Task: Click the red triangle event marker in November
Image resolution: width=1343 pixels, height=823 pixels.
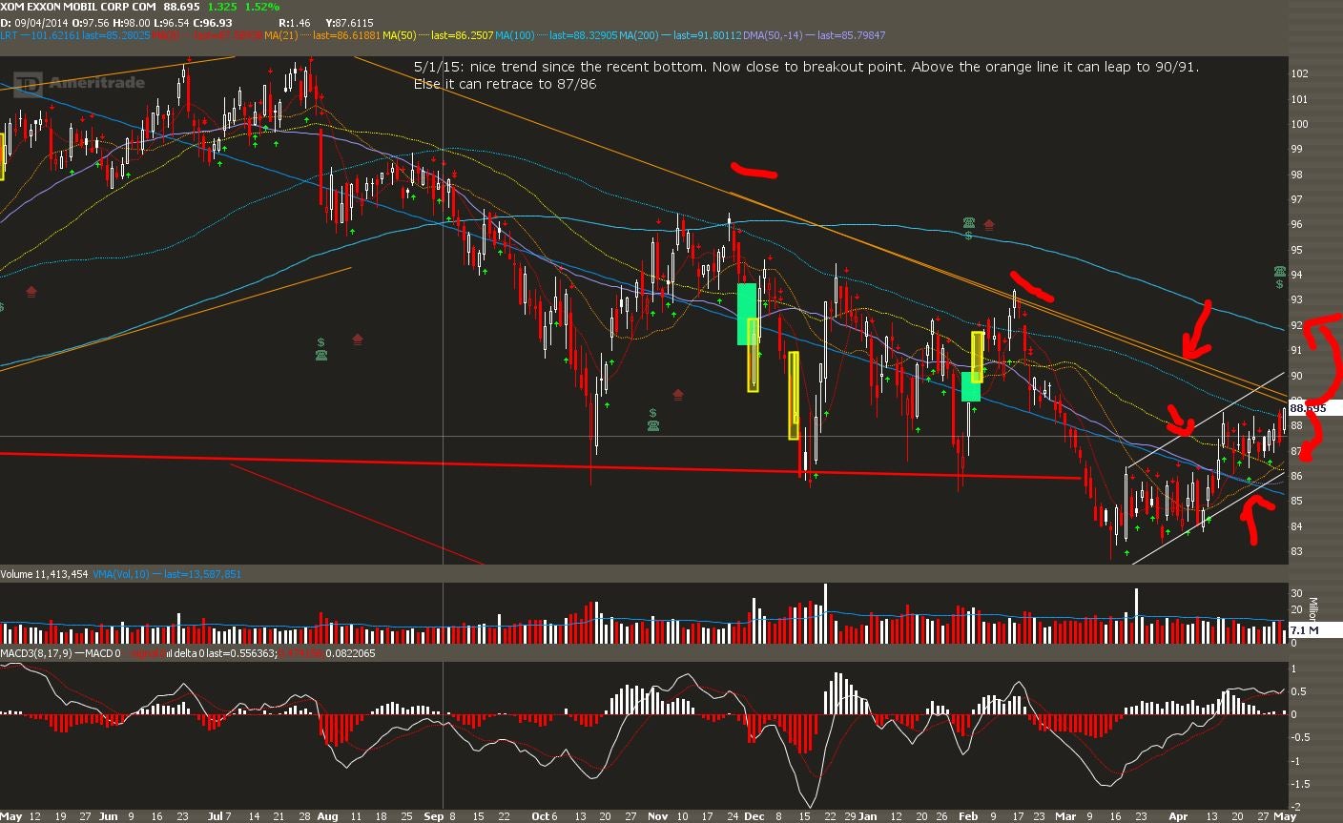Action: 678,394
